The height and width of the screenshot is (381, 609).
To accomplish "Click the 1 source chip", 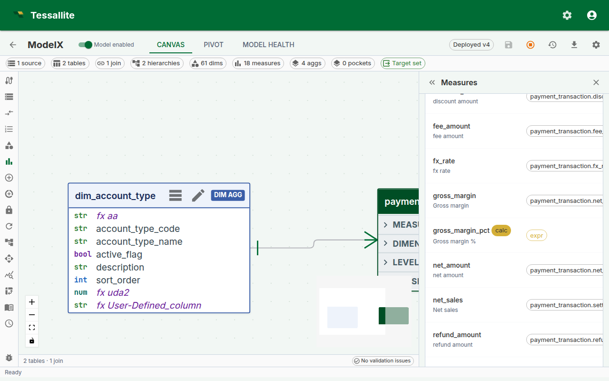I will 25,63.
